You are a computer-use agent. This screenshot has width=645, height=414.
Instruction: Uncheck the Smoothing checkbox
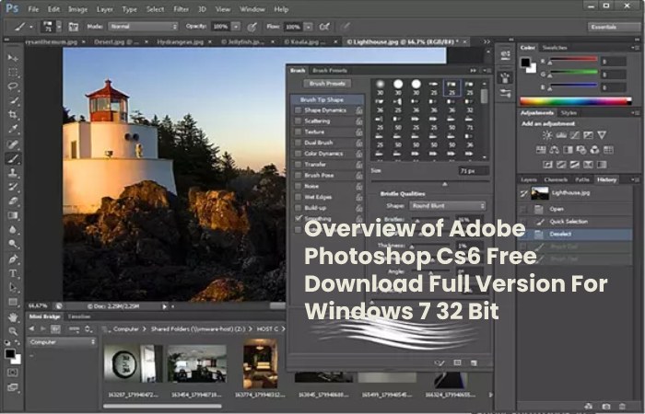pos(299,219)
